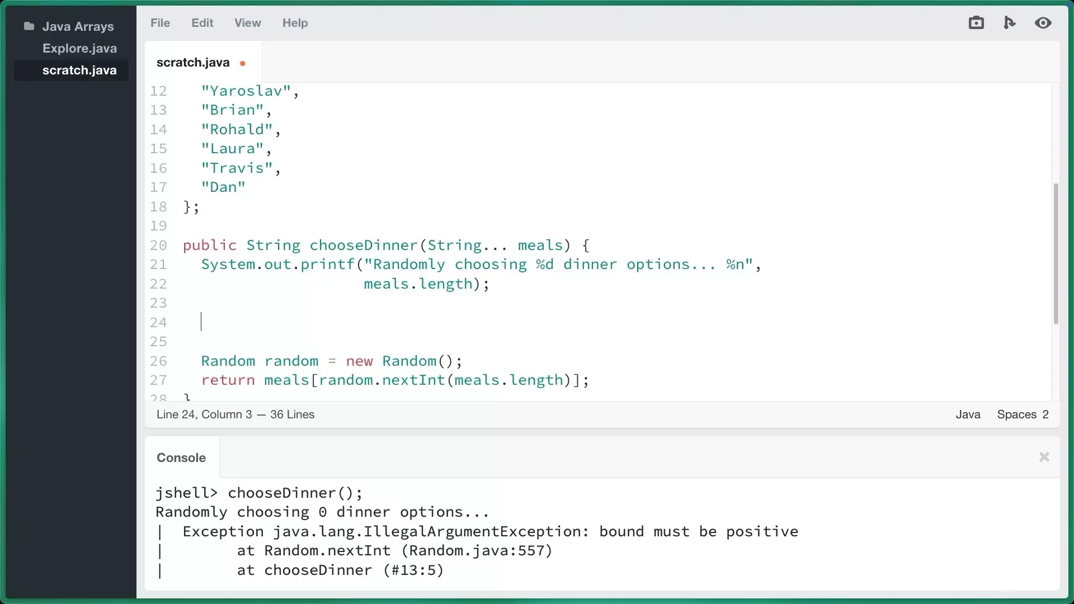Click the Random.nextInt stack trace line
This screenshot has height=604, width=1074.
click(395, 551)
